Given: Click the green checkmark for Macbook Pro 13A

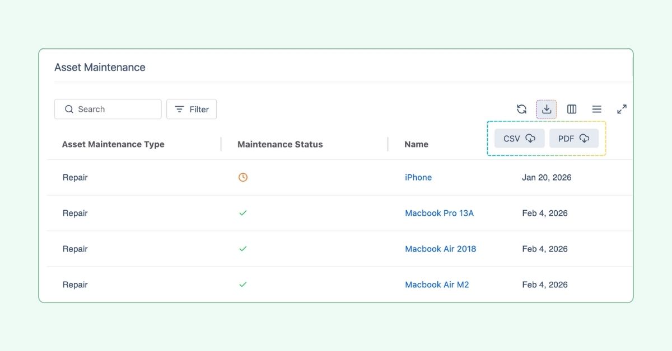Looking at the screenshot, I should [243, 214].
